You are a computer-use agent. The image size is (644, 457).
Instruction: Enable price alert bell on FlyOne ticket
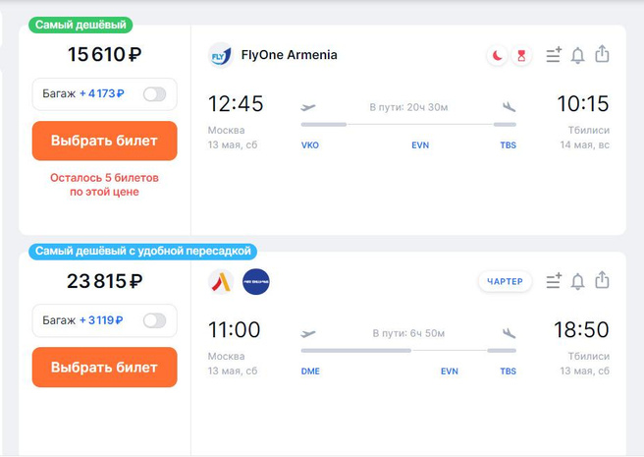578,55
